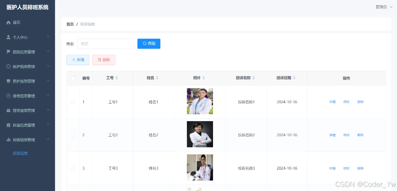Open 详情 for row 姓名2
The height and width of the screenshot is (191, 397).
click(x=333, y=135)
